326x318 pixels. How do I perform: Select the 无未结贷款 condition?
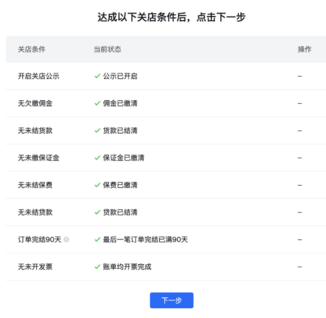(35, 213)
